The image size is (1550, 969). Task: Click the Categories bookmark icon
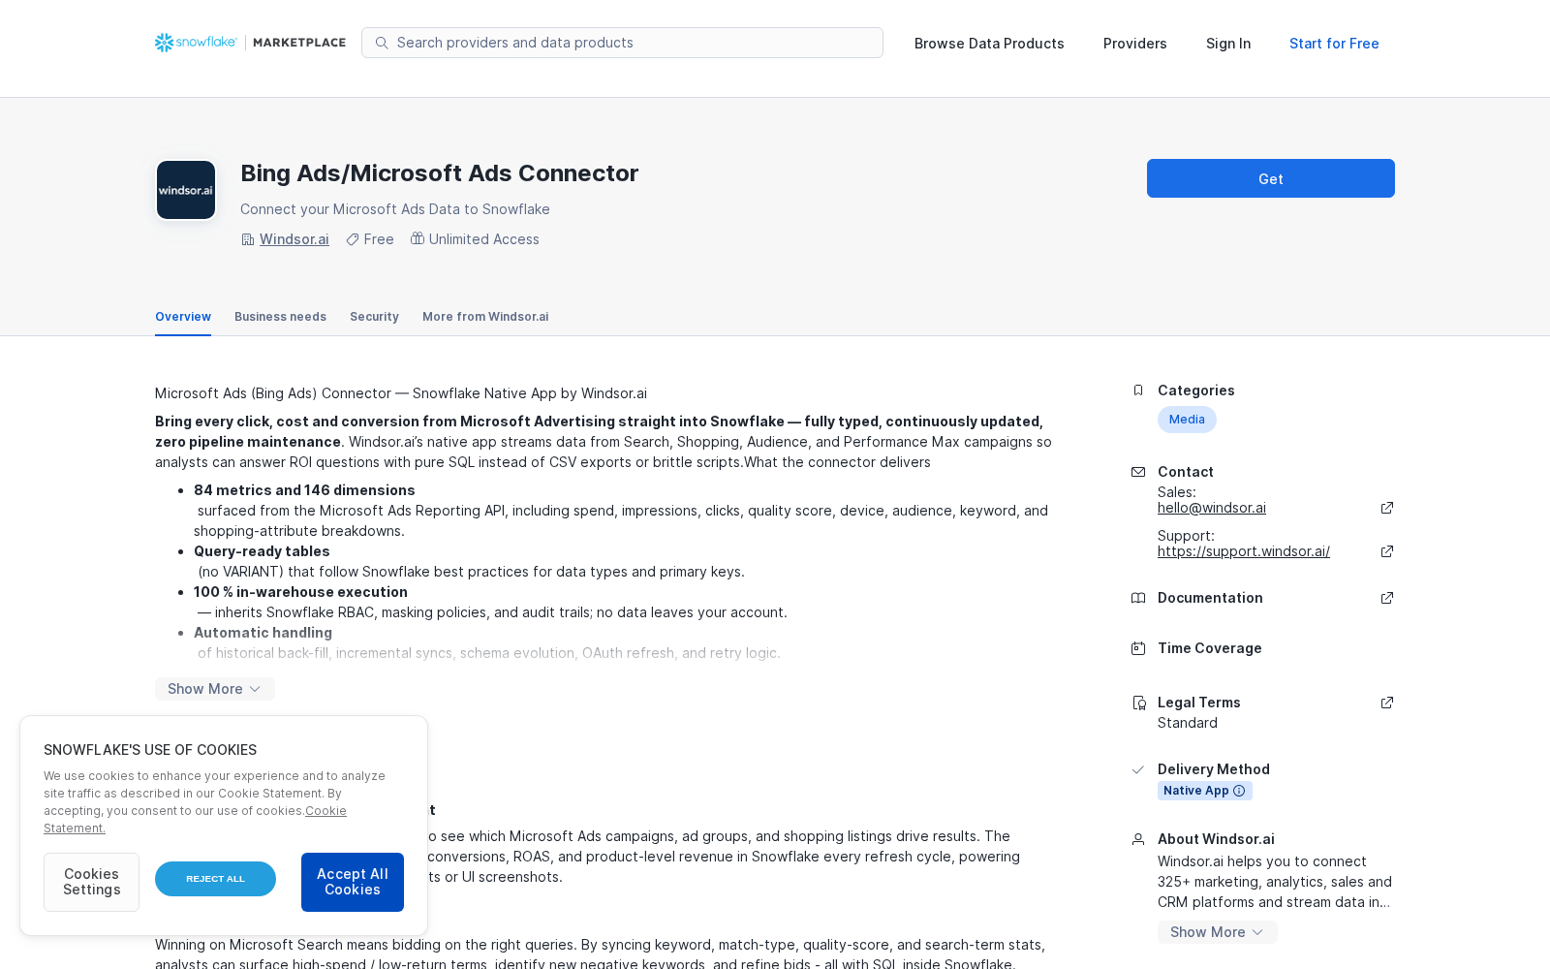(1138, 391)
